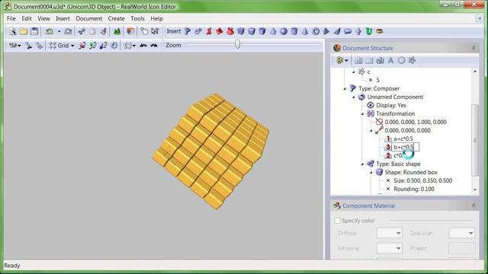This screenshot has width=488, height=274.
Task: Insert a sphere shape
Action: (284, 31)
